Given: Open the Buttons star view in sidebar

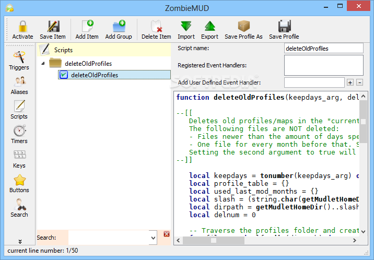Looking at the screenshot, I should tap(19, 183).
